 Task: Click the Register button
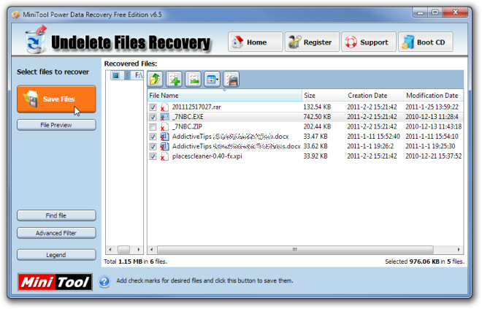pyautogui.click(x=312, y=42)
